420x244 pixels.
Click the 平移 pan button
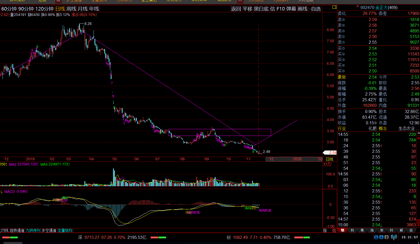[x=247, y=9]
